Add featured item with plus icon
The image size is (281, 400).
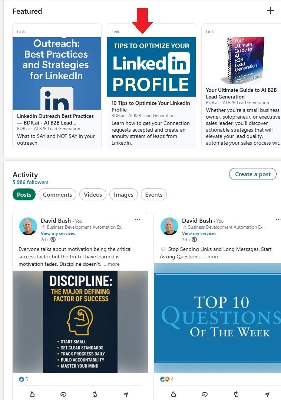tap(270, 10)
